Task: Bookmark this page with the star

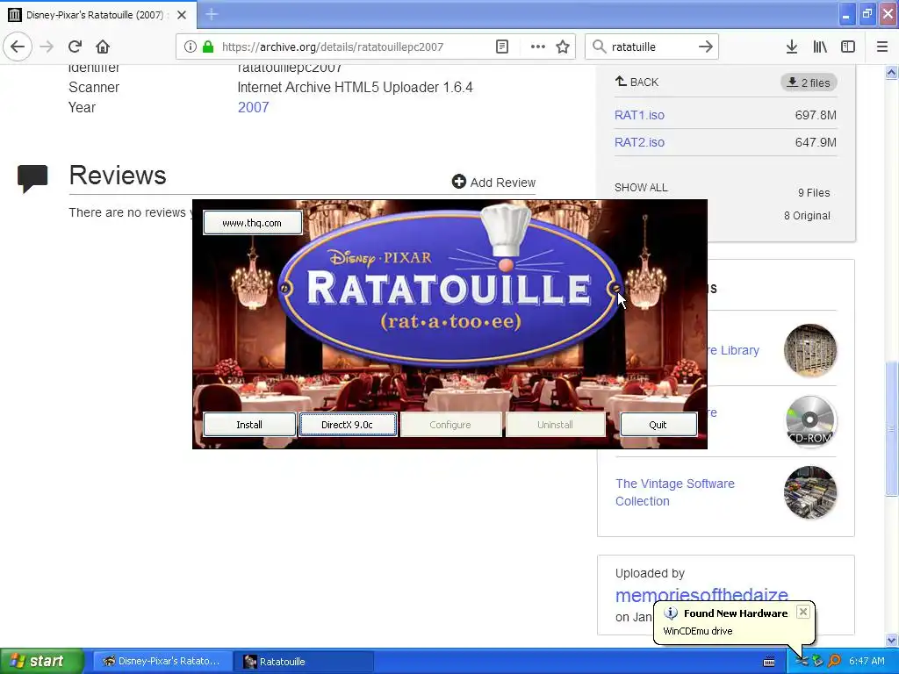Action: click(x=563, y=47)
